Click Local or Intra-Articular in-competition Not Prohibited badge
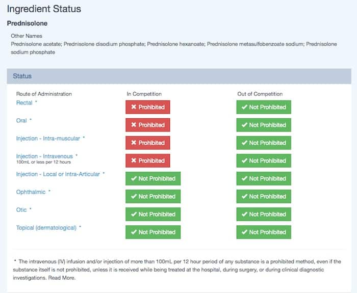This screenshot has width=357, height=293. (x=153, y=178)
